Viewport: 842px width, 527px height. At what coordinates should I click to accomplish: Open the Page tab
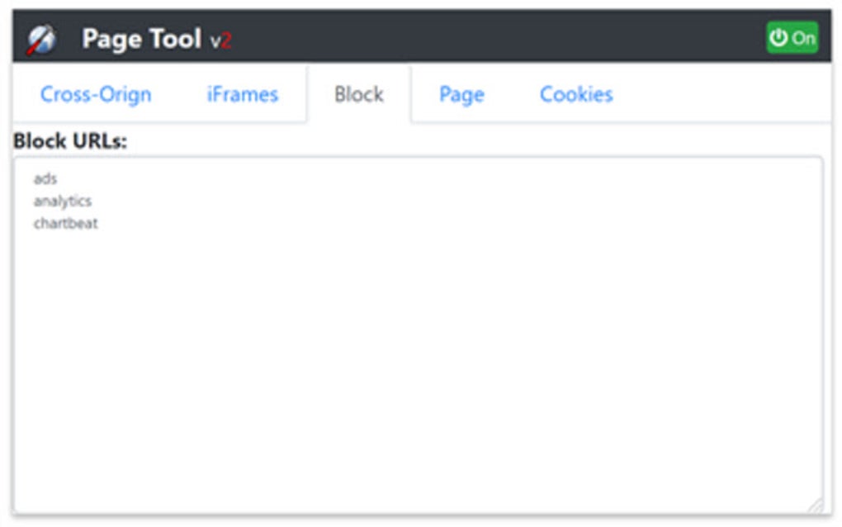click(464, 94)
